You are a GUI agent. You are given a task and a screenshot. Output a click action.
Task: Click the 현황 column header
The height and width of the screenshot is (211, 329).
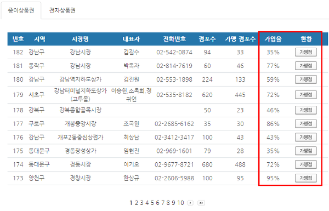306,39
